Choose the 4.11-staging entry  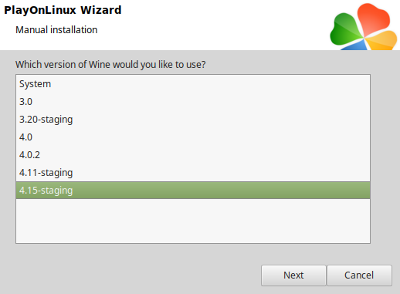tap(193, 173)
